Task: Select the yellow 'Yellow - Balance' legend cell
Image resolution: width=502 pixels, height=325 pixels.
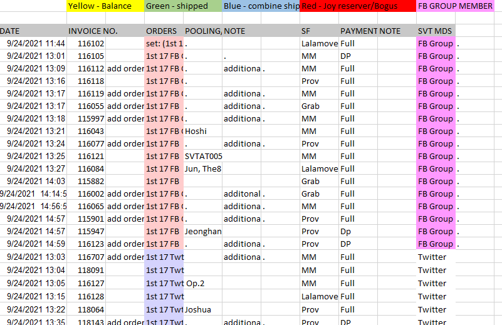Action: 105,6
